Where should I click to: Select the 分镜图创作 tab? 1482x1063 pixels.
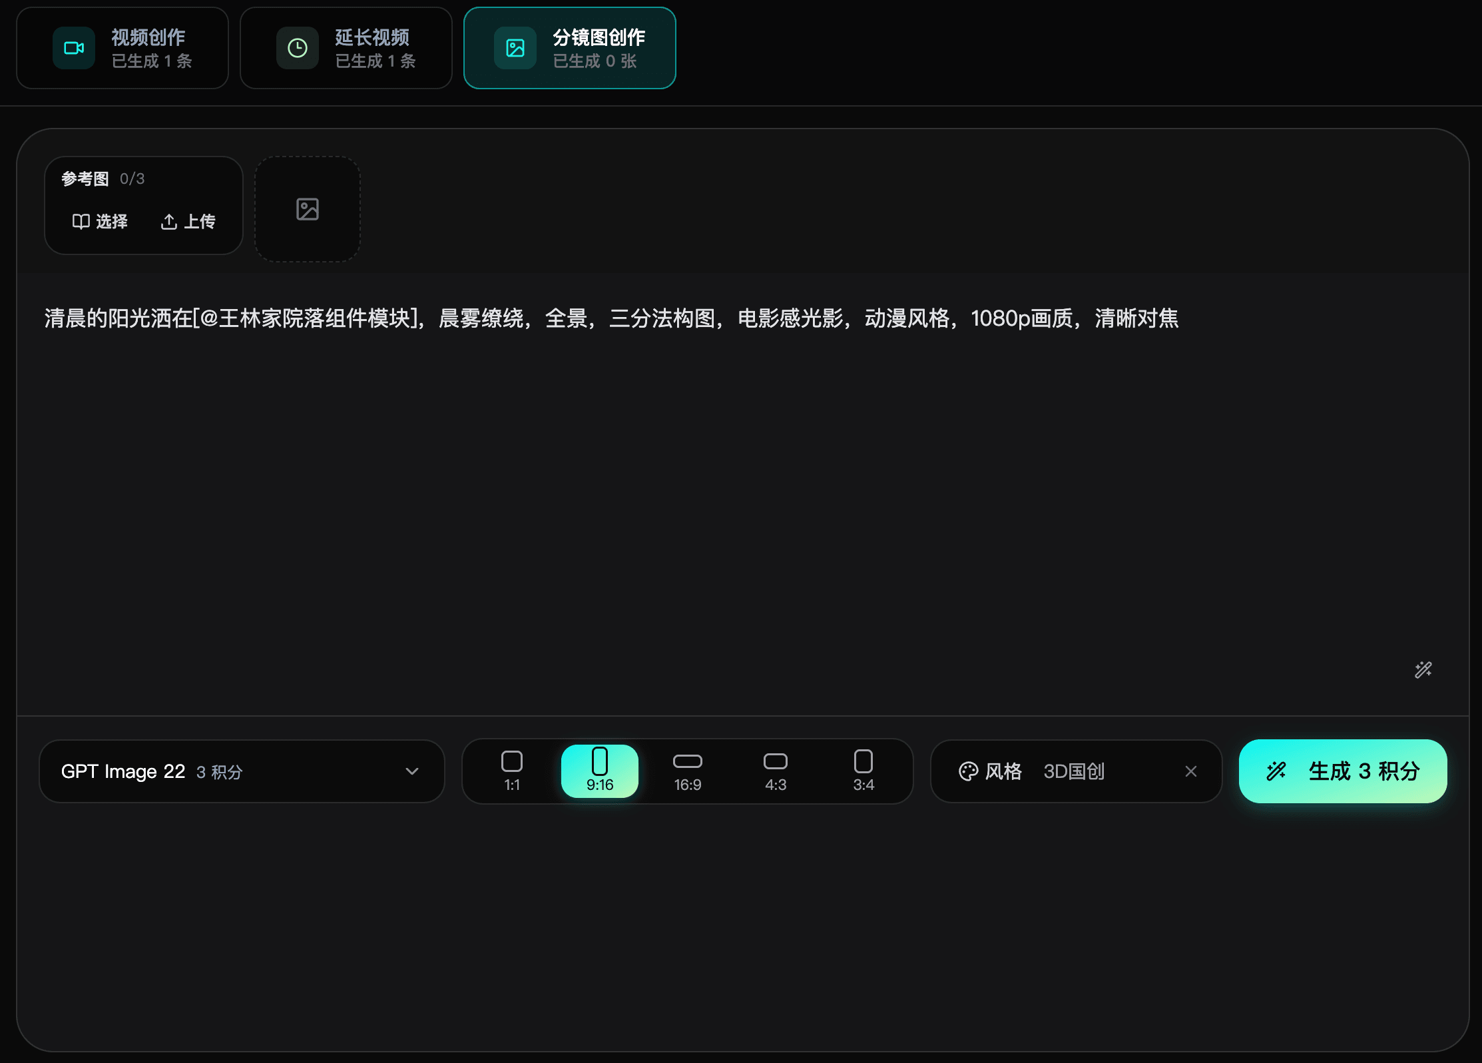pyautogui.click(x=570, y=48)
